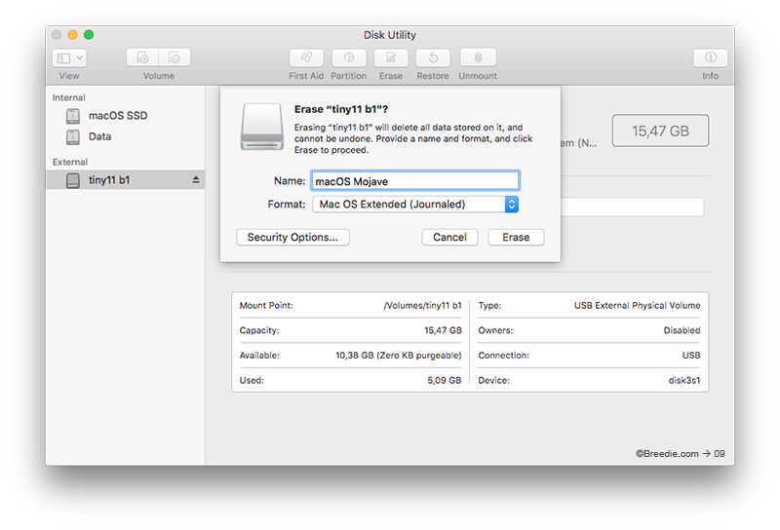Click the macOS SSD drive icon
Viewport: 780px width, 530px height.
click(73, 116)
